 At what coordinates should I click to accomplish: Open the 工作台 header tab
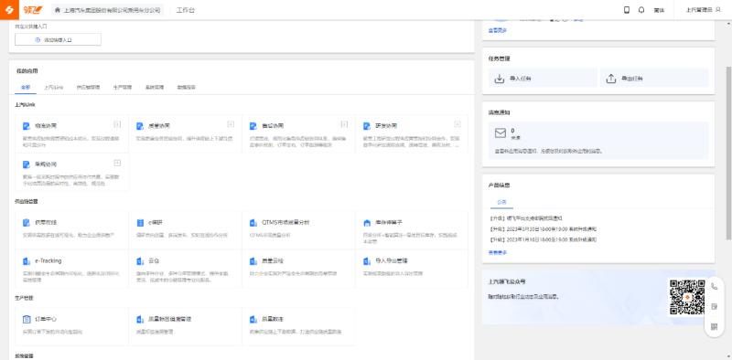click(x=186, y=10)
